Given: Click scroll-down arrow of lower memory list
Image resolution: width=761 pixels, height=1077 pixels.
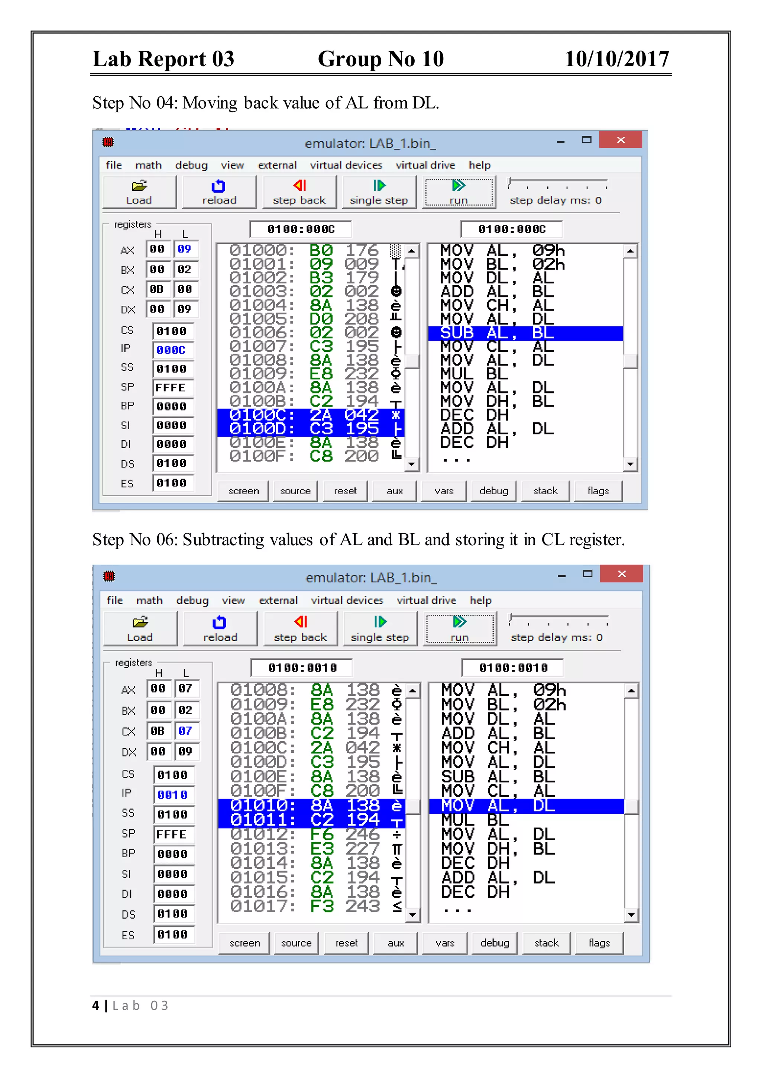Looking at the screenshot, I should [x=412, y=915].
